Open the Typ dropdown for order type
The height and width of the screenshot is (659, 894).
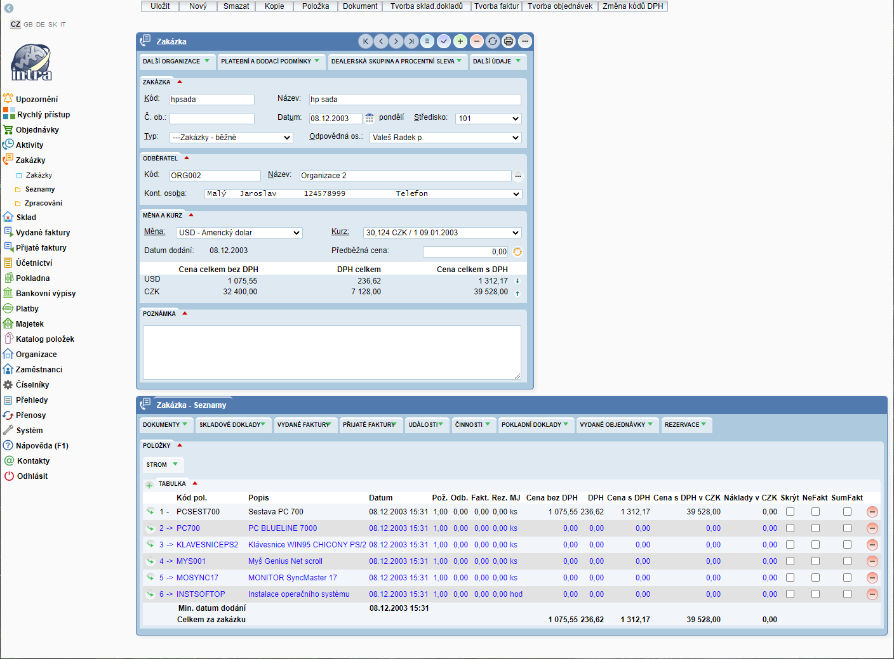pyautogui.click(x=231, y=138)
